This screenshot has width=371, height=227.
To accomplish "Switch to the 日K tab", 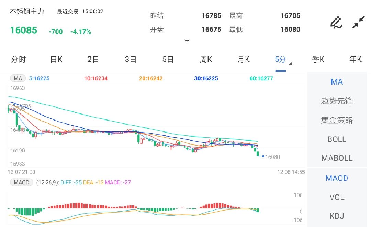I will (56, 59).
